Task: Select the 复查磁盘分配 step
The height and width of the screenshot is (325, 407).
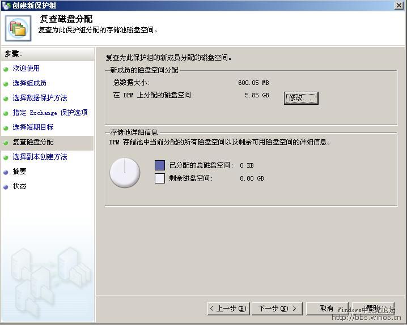Action: 33,142
